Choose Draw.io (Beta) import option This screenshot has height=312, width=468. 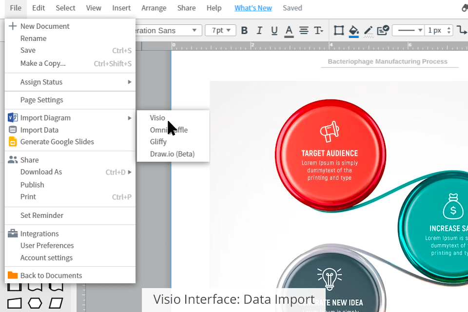pyautogui.click(x=172, y=154)
